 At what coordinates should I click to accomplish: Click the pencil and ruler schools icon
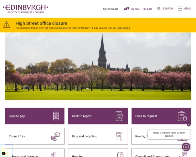(54, 154)
